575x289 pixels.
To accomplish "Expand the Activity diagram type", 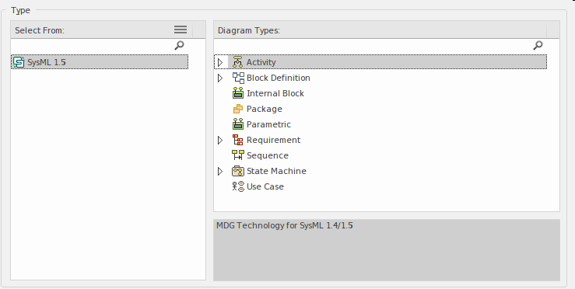I will click(x=220, y=62).
